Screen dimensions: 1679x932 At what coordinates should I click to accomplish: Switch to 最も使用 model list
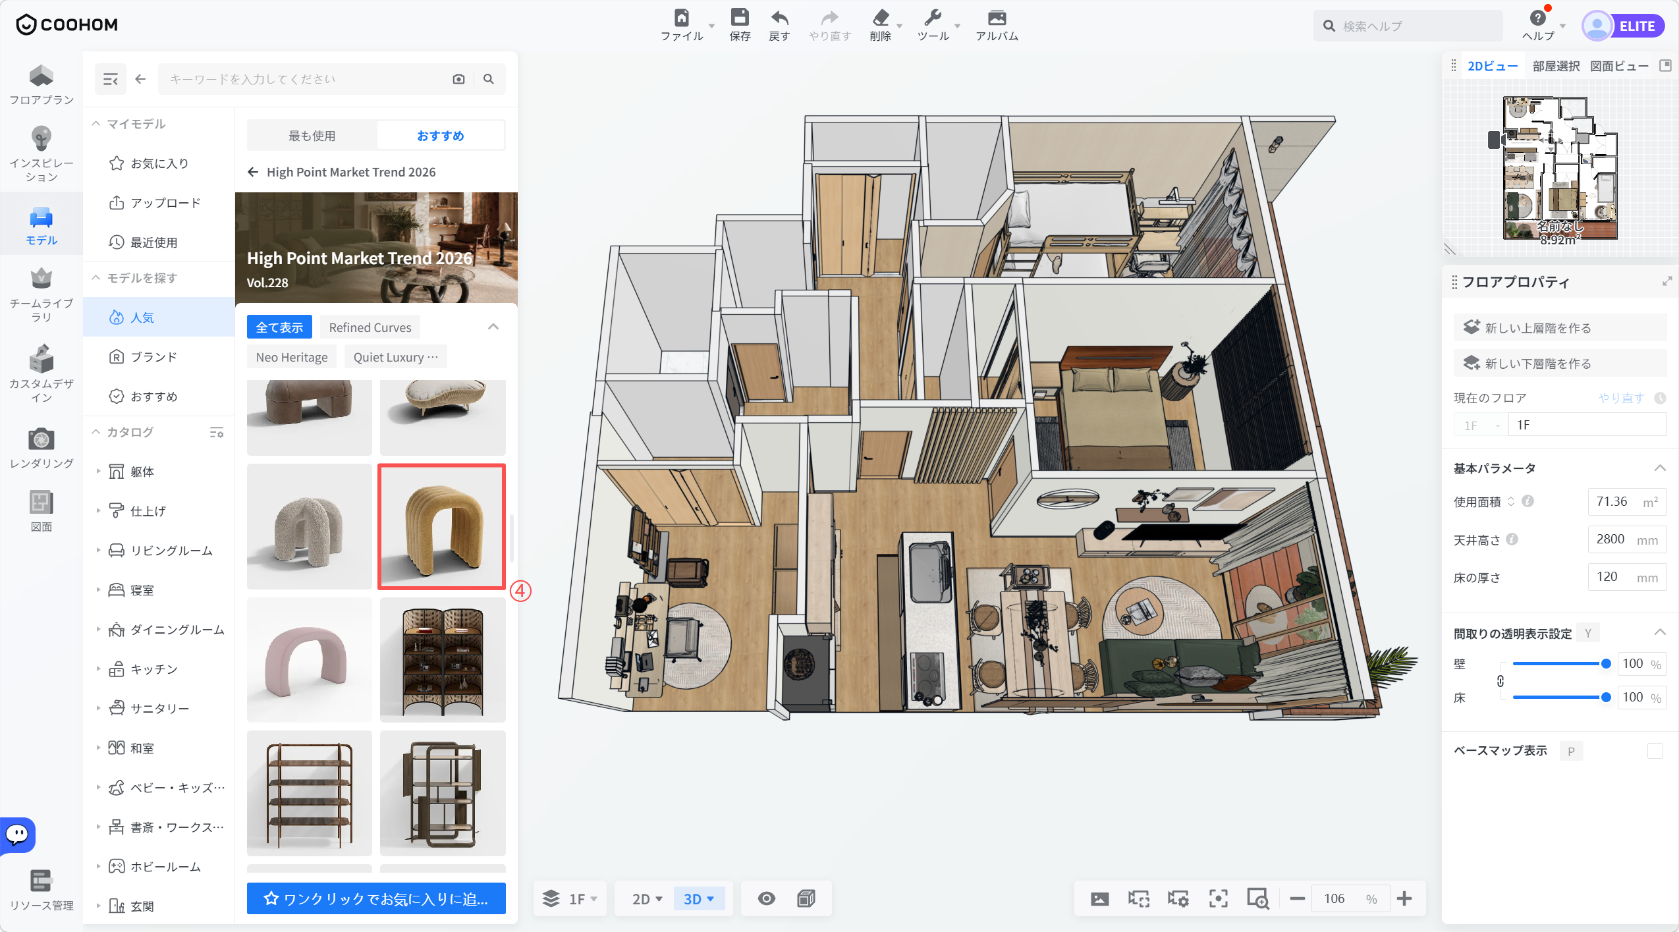[312, 136]
